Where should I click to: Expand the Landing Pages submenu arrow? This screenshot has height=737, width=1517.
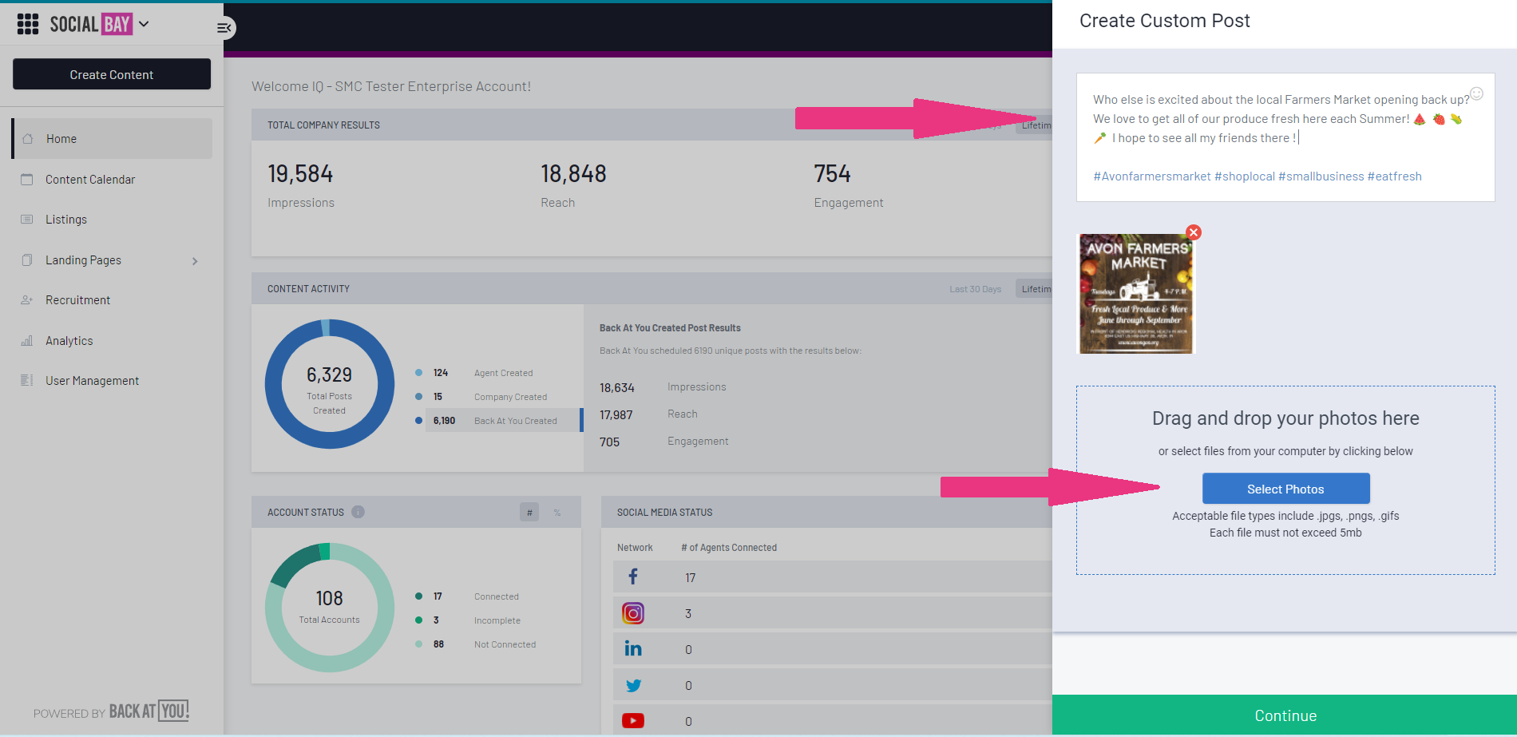(x=195, y=260)
